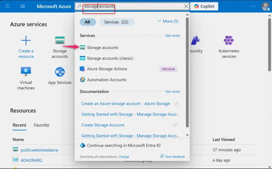Open the header ellipsis overflow menu

(253, 6)
